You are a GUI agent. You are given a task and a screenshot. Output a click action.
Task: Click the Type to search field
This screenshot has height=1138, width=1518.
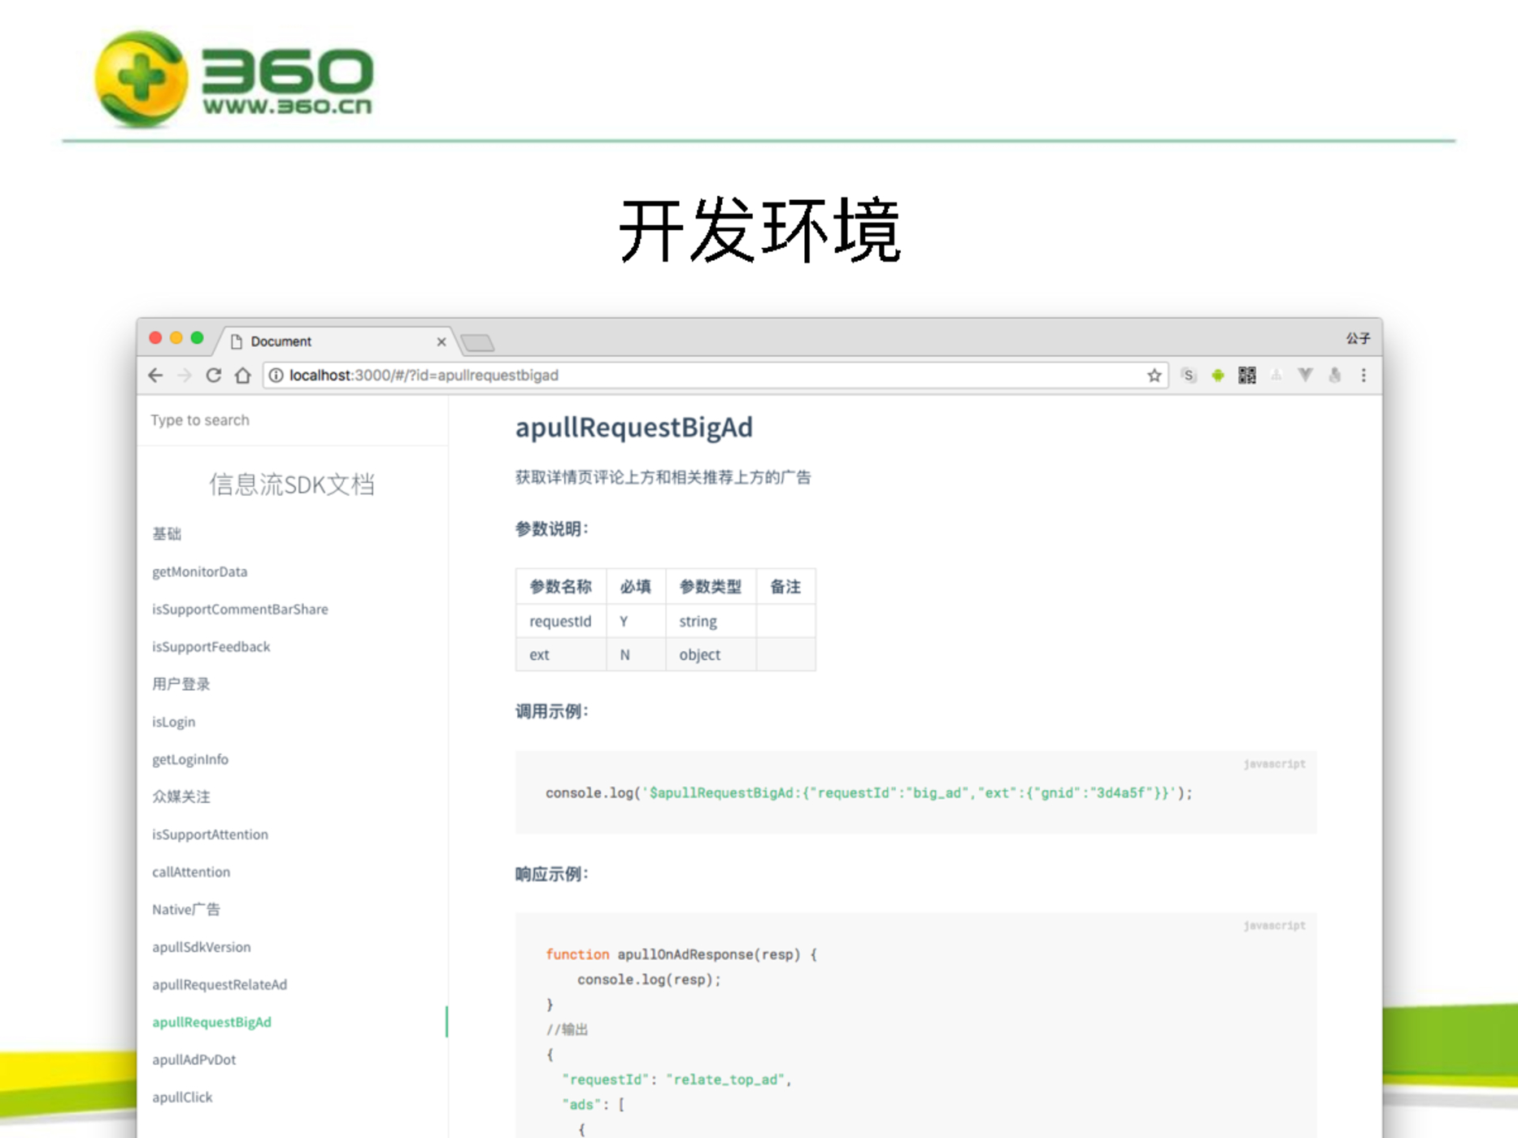click(293, 420)
